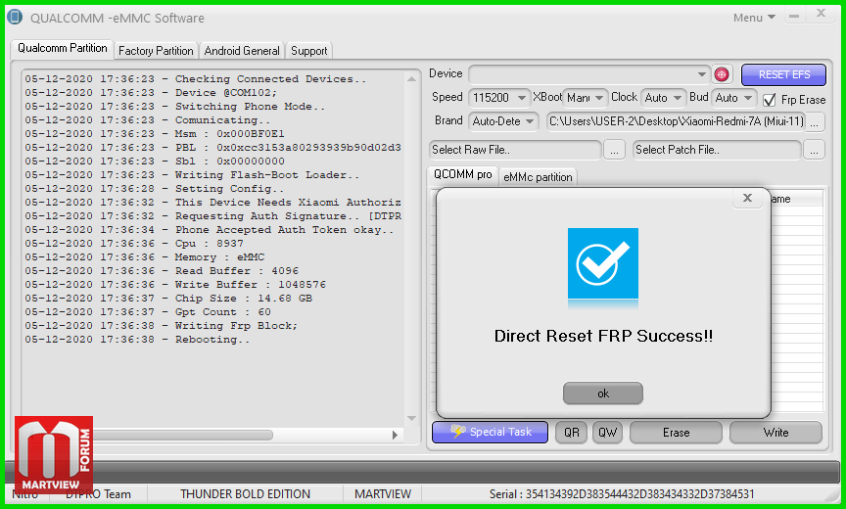This screenshot has height=509, width=846.
Task: Click the Select Patch File field
Action: pos(717,150)
